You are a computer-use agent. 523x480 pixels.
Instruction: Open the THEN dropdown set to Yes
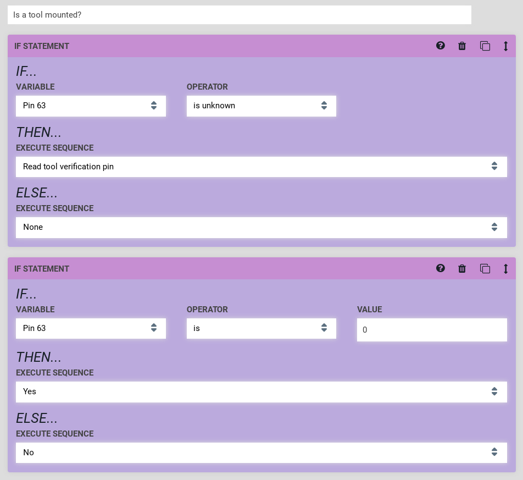coord(261,391)
